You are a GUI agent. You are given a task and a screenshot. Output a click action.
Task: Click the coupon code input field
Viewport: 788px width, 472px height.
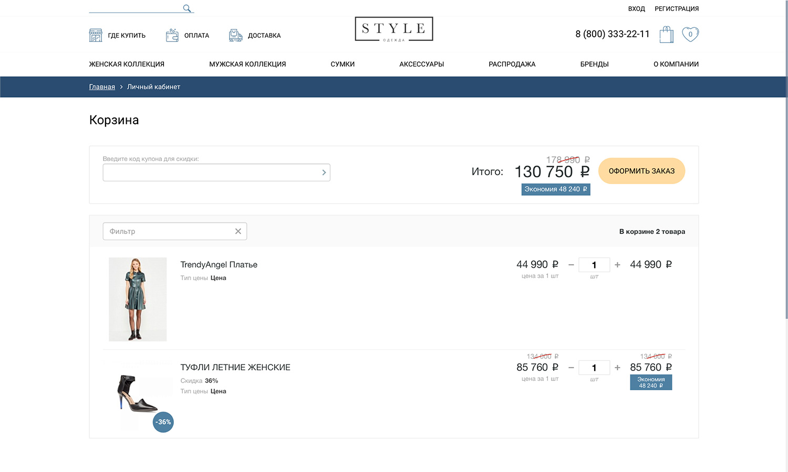pos(210,173)
